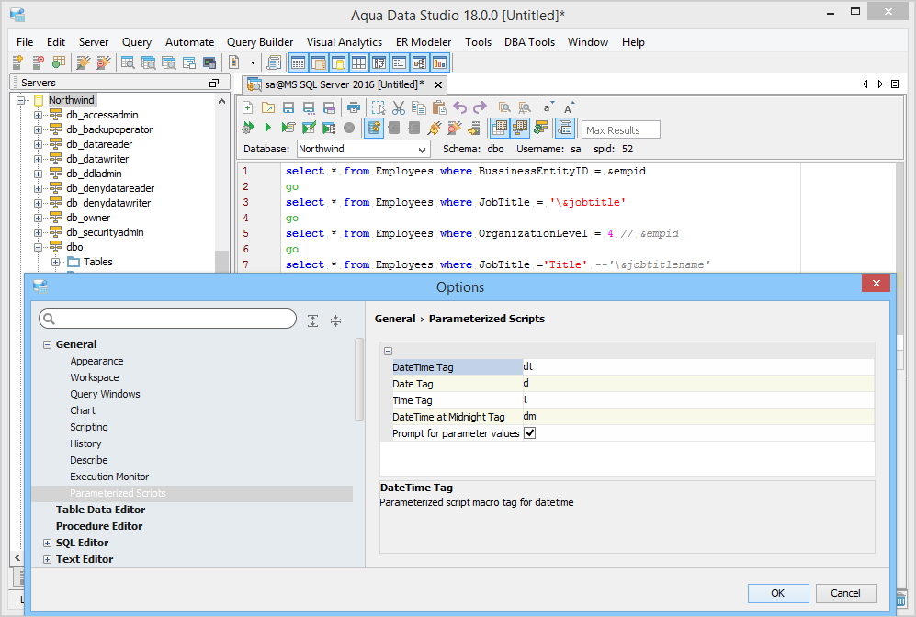Select Table Data Editor in Options tree
The width and height of the screenshot is (916, 617).
(100, 510)
